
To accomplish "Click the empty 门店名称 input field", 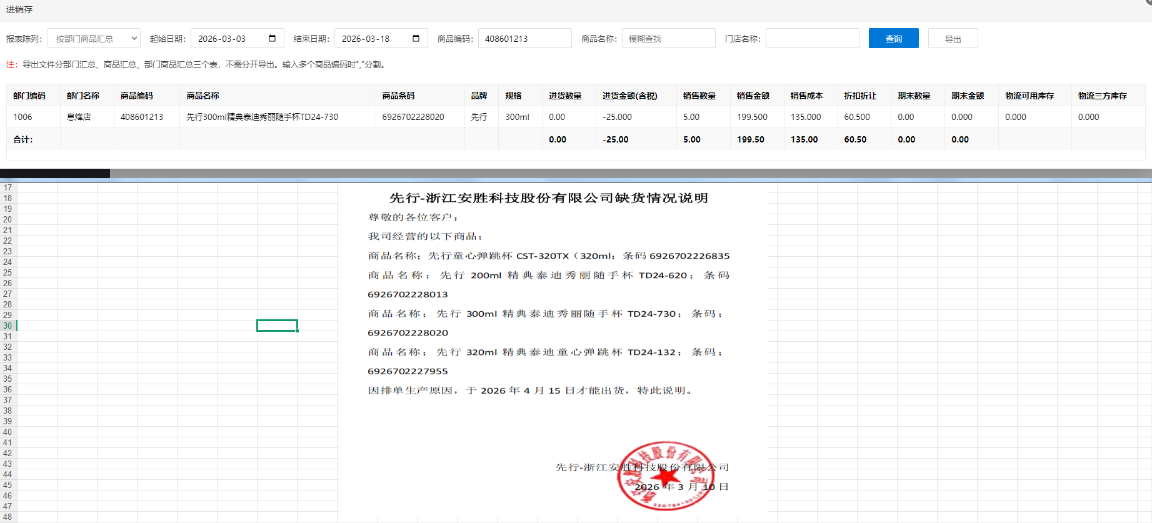I will pyautogui.click(x=811, y=39).
